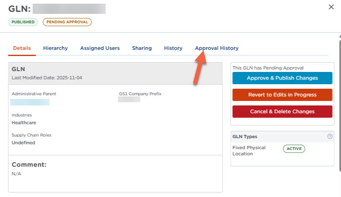Go to the Sharing tab
Screen dimensions: 341x197
[x=142, y=48]
